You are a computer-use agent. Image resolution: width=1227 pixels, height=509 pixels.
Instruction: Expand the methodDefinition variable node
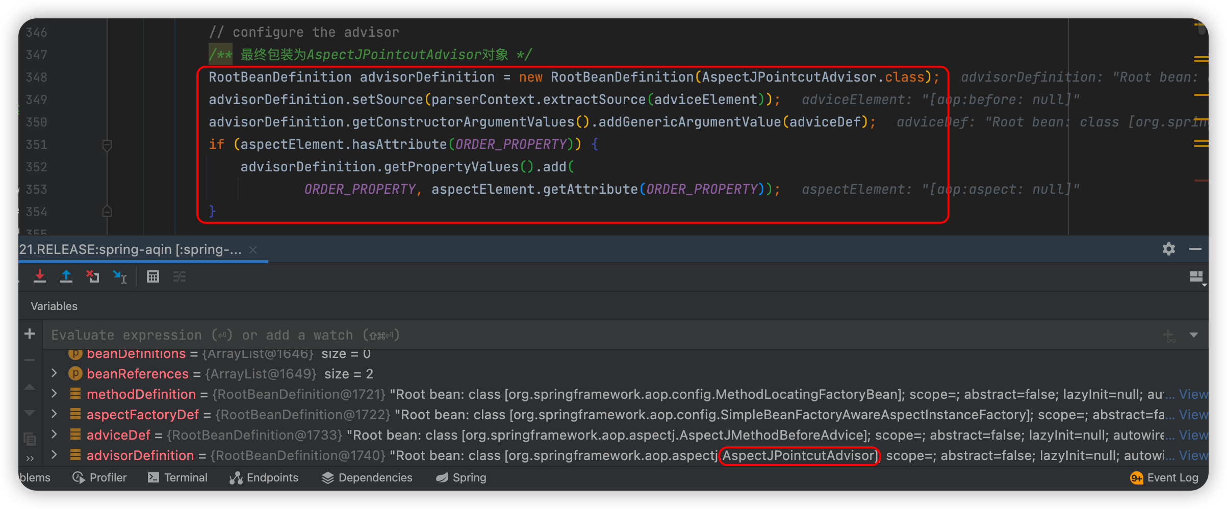coord(54,394)
